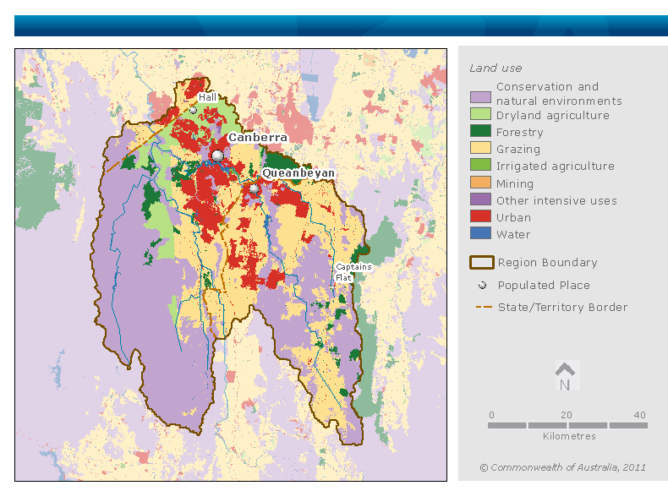
Task: Click the Conservation and natural environments swatch
Action: point(480,97)
